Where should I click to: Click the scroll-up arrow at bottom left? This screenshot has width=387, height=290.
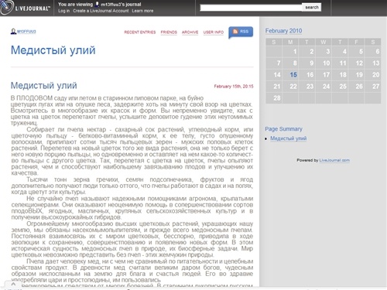13,284
